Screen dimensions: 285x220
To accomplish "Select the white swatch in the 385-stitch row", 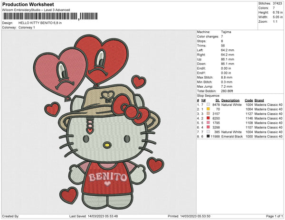I will click(x=208, y=132).
